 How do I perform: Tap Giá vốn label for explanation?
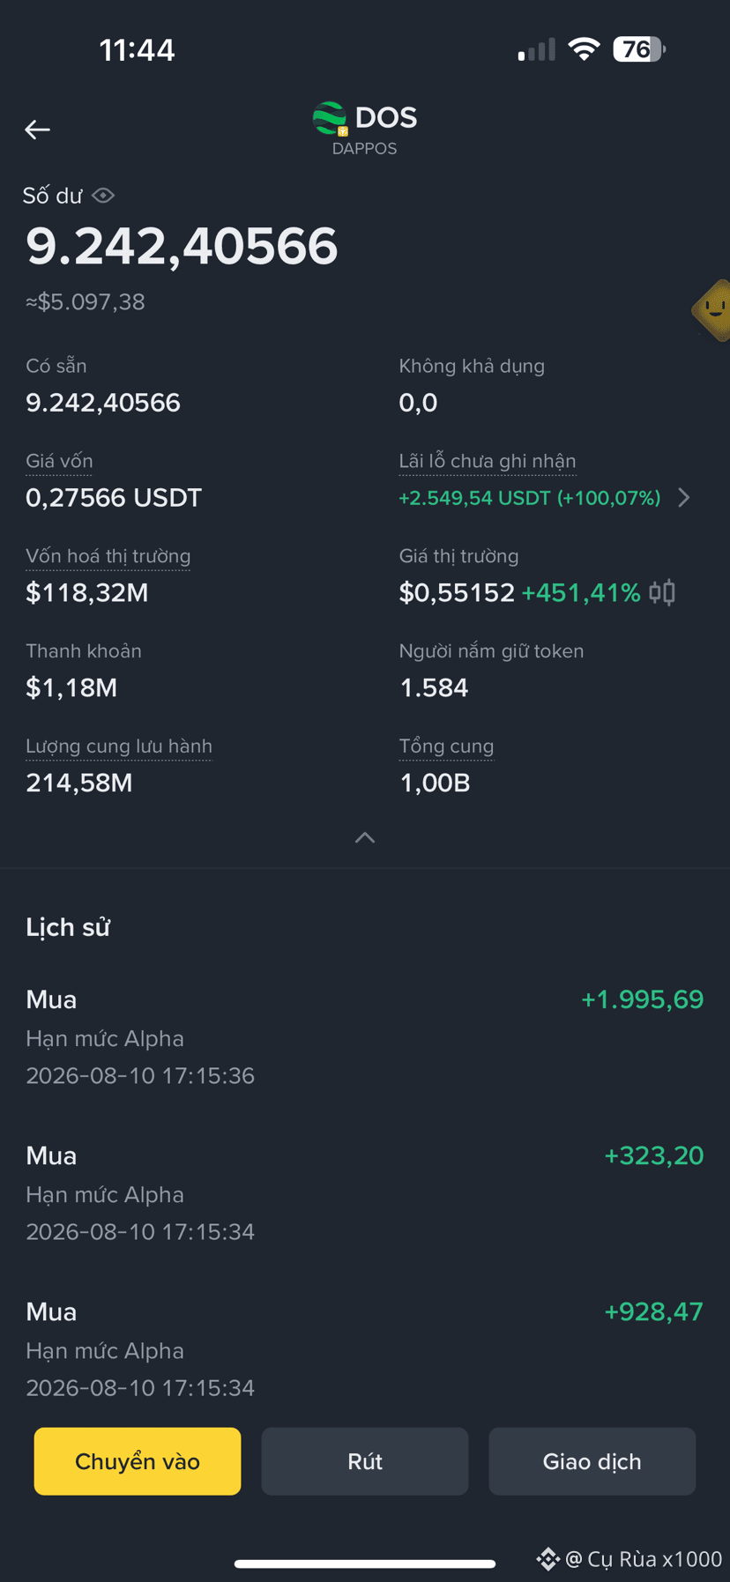(x=59, y=461)
